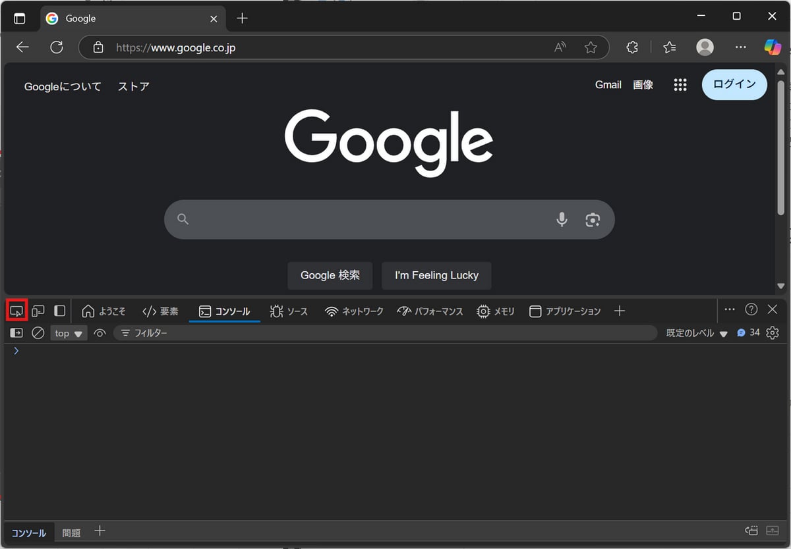The image size is (791, 549).
Task: Switch to the ソース tab
Action: pos(289,311)
